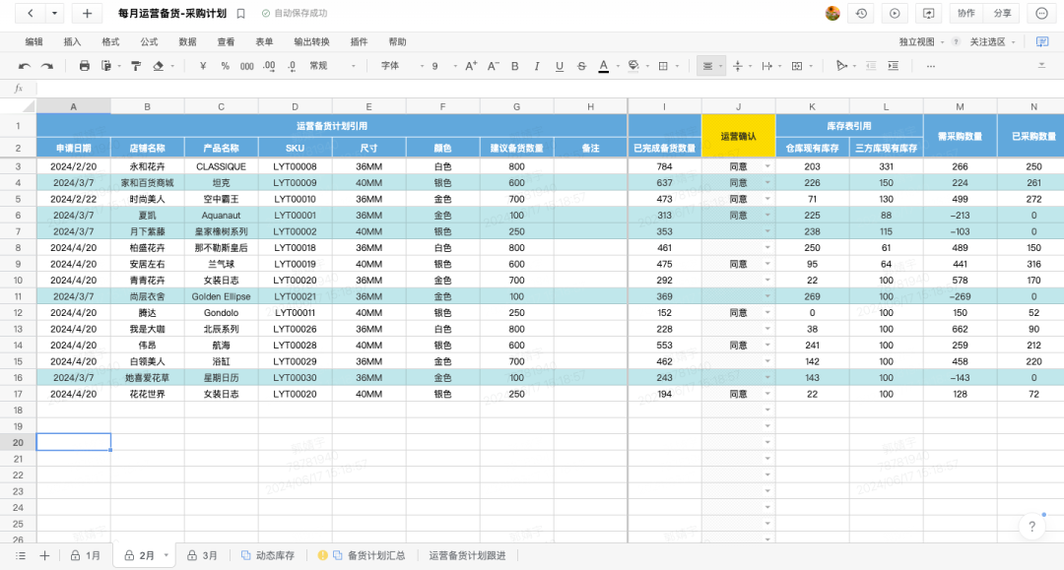Open the dropdown arrow beside the back button
The width and height of the screenshot is (1064, 570).
54,14
